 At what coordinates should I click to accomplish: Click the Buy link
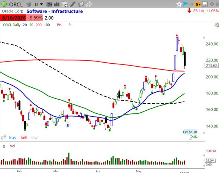click(x=13, y=137)
